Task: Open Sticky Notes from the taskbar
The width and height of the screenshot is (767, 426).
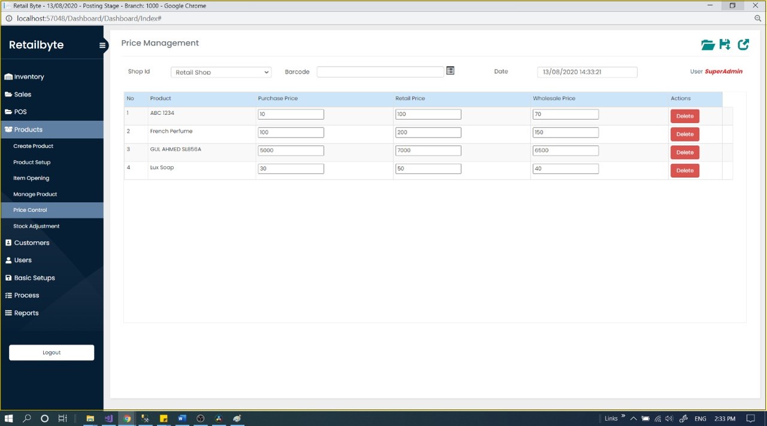Action: [163, 419]
